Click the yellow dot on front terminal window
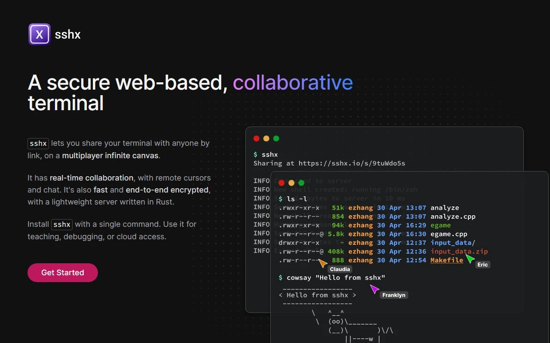Screen dimensions: 550x343 click(x=291, y=183)
